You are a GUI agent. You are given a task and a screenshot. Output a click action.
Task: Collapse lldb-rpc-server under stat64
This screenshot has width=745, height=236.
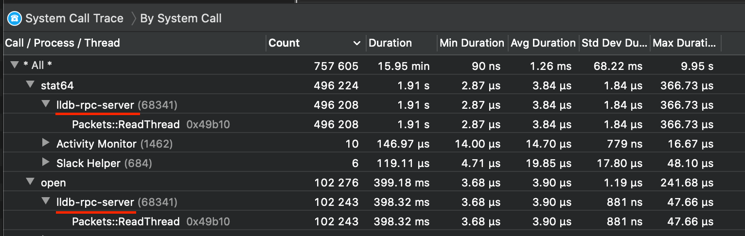tap(46, 104)
